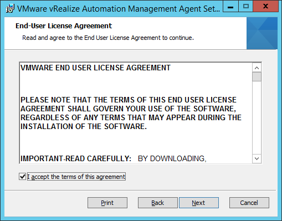Go Back to the previous setup step
Screen dimensions: 282x221
[x=158, y=203]
